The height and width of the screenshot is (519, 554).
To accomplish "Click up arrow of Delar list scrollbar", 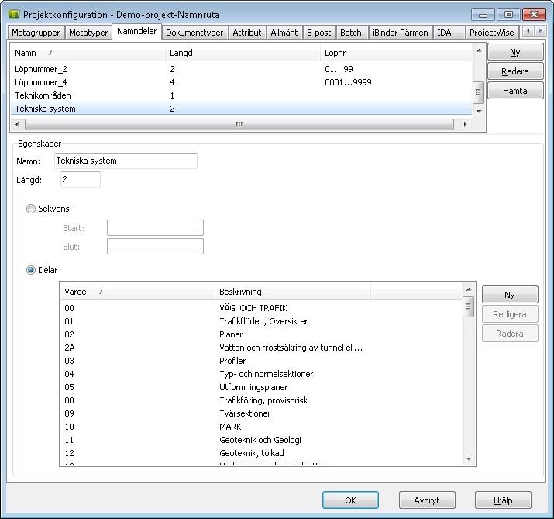I will (469, 289).
